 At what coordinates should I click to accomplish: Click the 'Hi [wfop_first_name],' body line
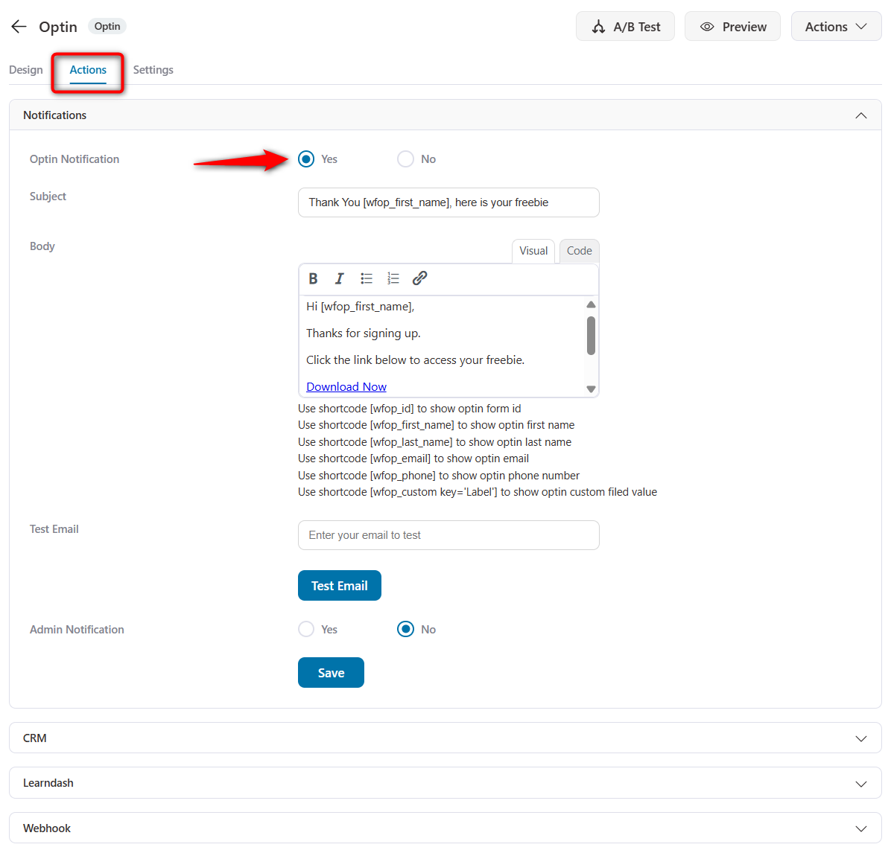[x=361, y=307]
